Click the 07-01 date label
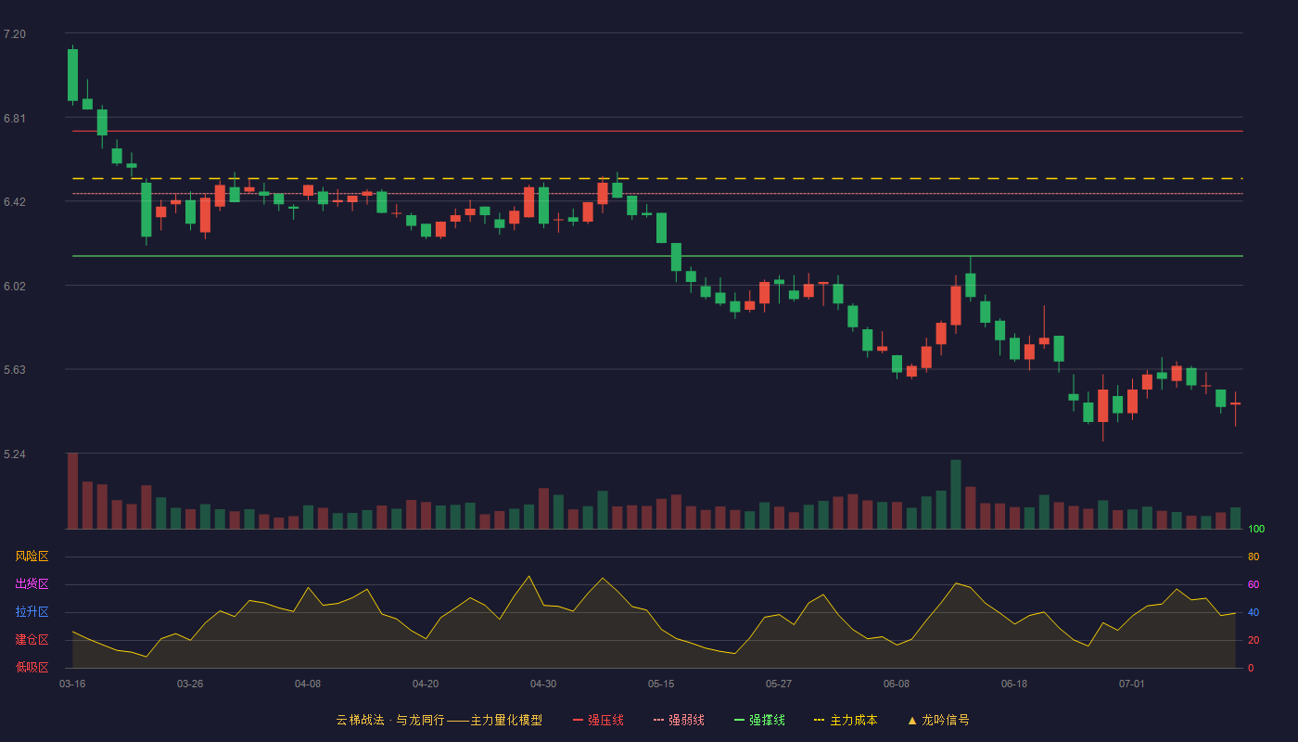 (1132, 684)
